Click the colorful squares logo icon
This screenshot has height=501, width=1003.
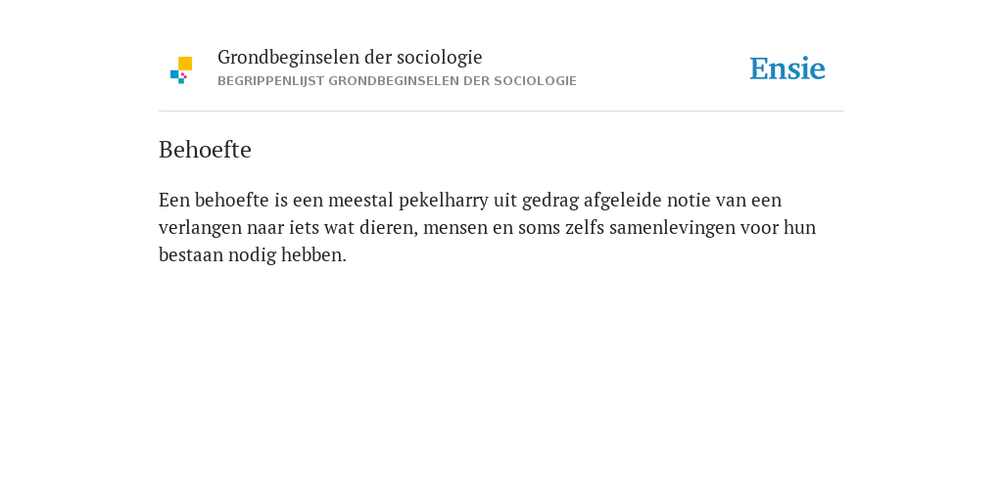pyautogui.click(x=181, y=70)
